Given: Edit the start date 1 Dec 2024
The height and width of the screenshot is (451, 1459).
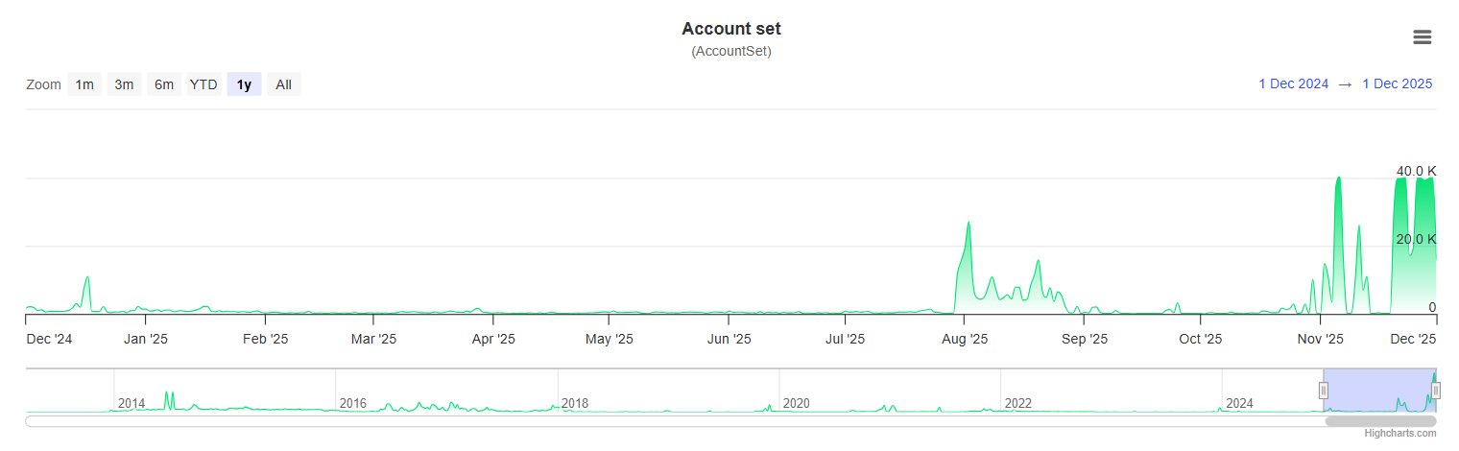Looking at the screenshot, I should click(x=1293, y=84).
